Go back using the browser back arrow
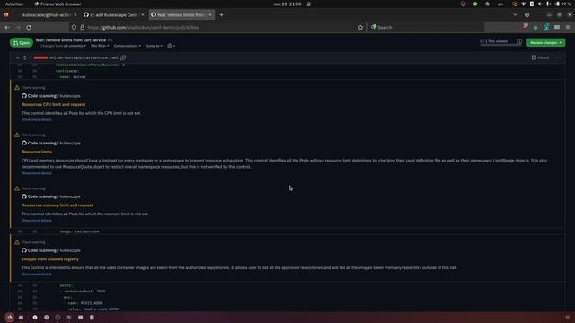 [x=7, y=27]
